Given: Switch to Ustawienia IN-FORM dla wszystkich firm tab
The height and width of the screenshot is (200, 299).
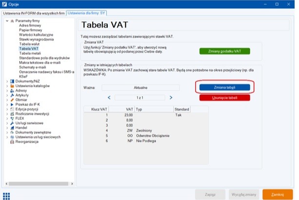Looking at the screenshot, I should [x=34, y=13].
